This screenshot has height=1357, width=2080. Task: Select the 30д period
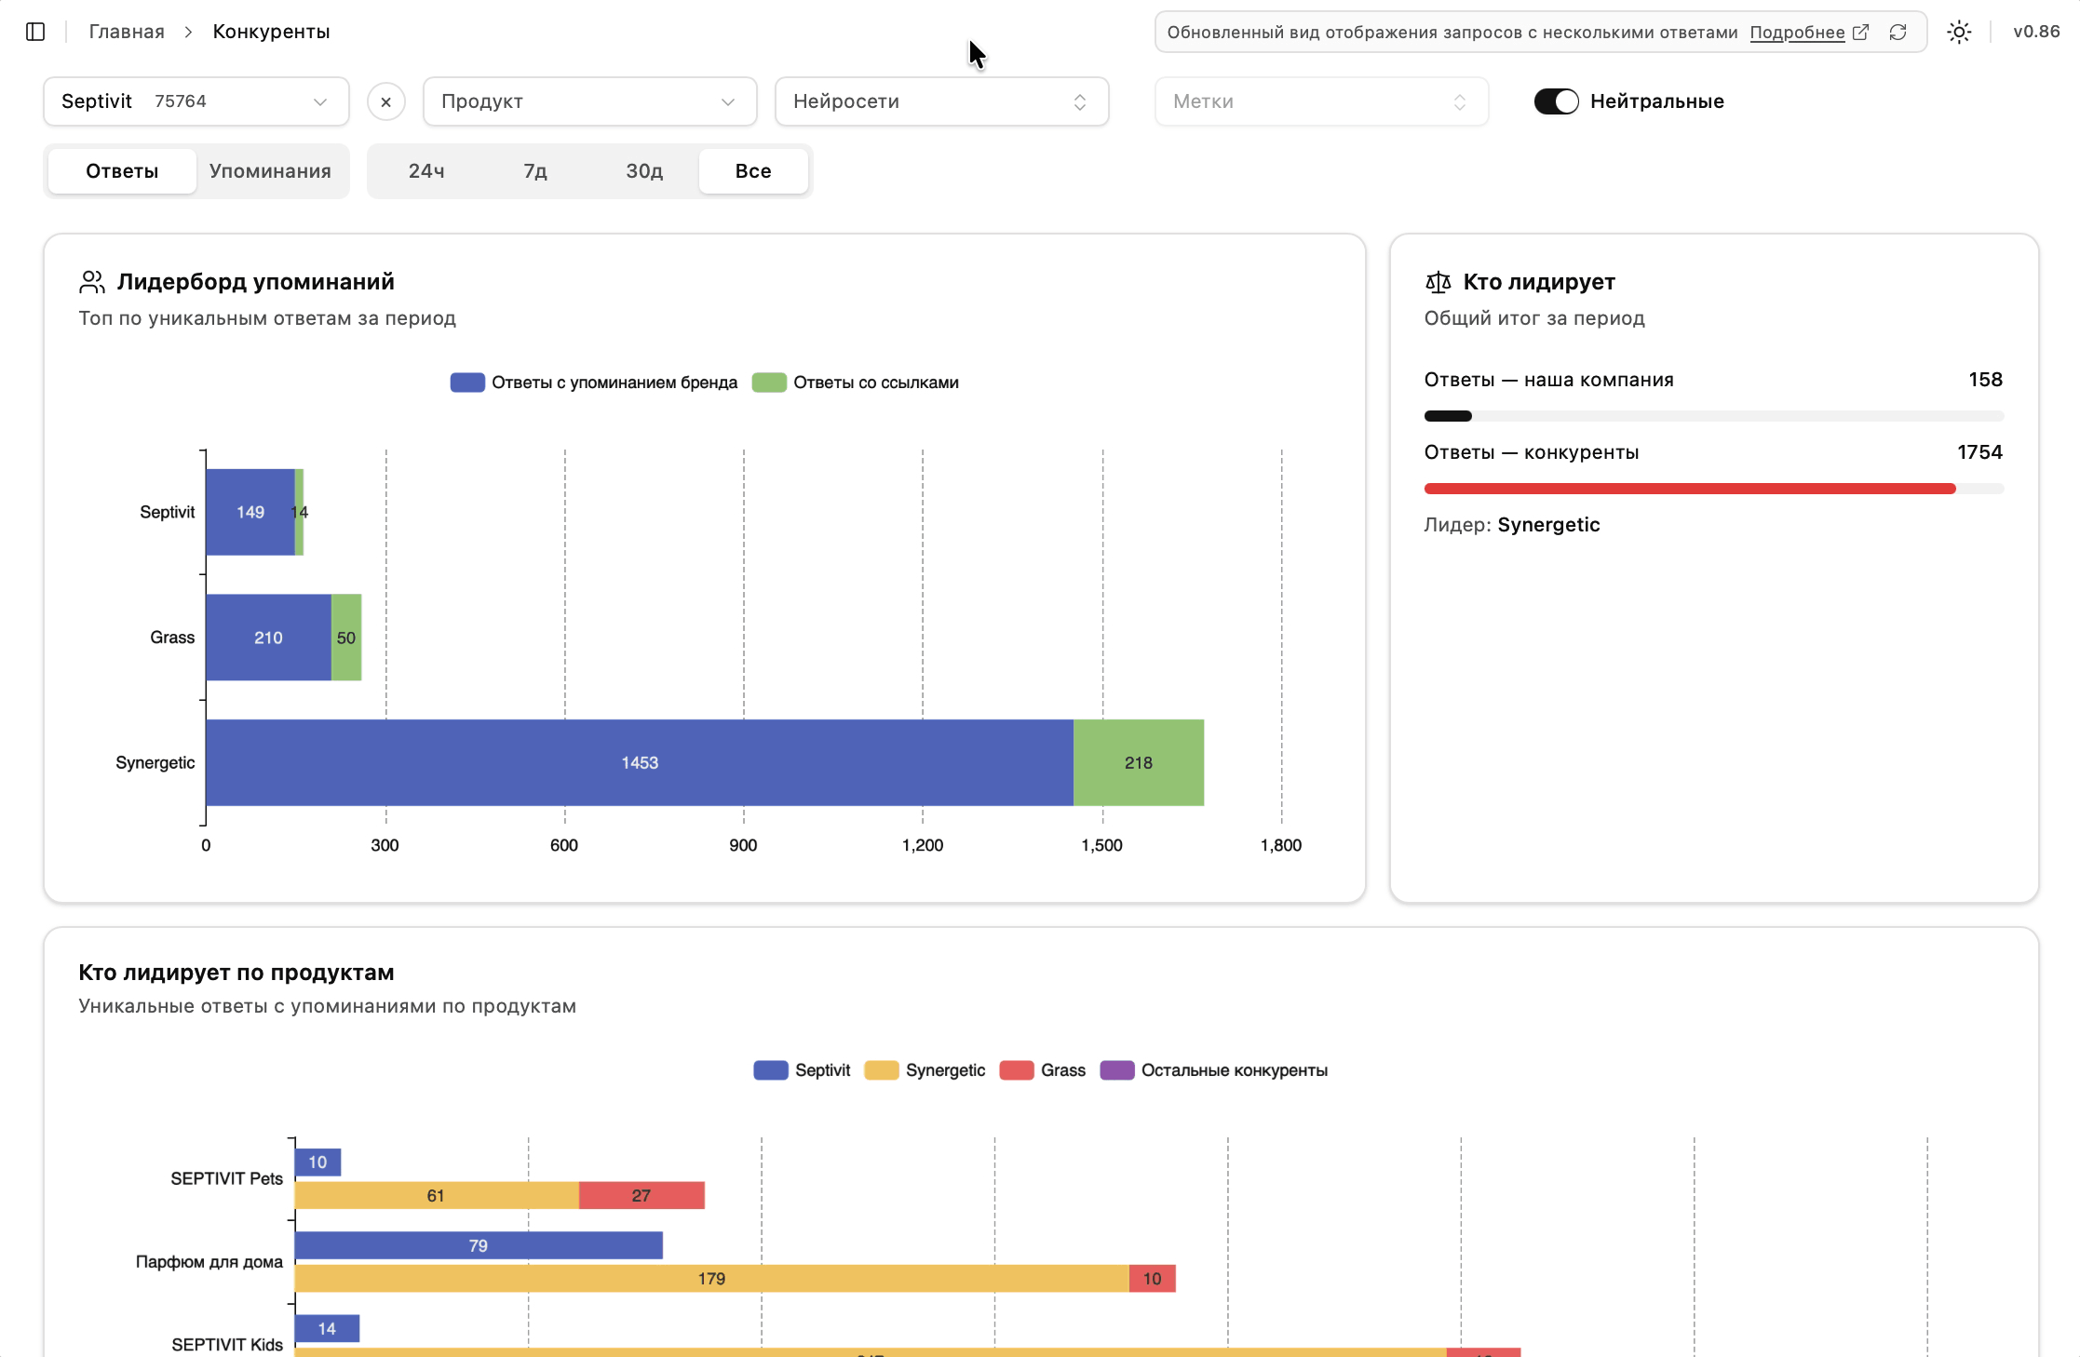(644, 171)
